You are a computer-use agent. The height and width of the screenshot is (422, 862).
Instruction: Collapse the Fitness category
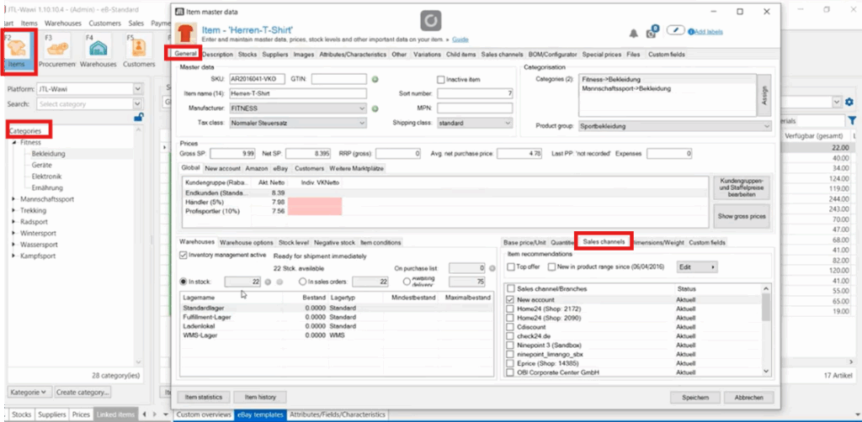point(13,142)
